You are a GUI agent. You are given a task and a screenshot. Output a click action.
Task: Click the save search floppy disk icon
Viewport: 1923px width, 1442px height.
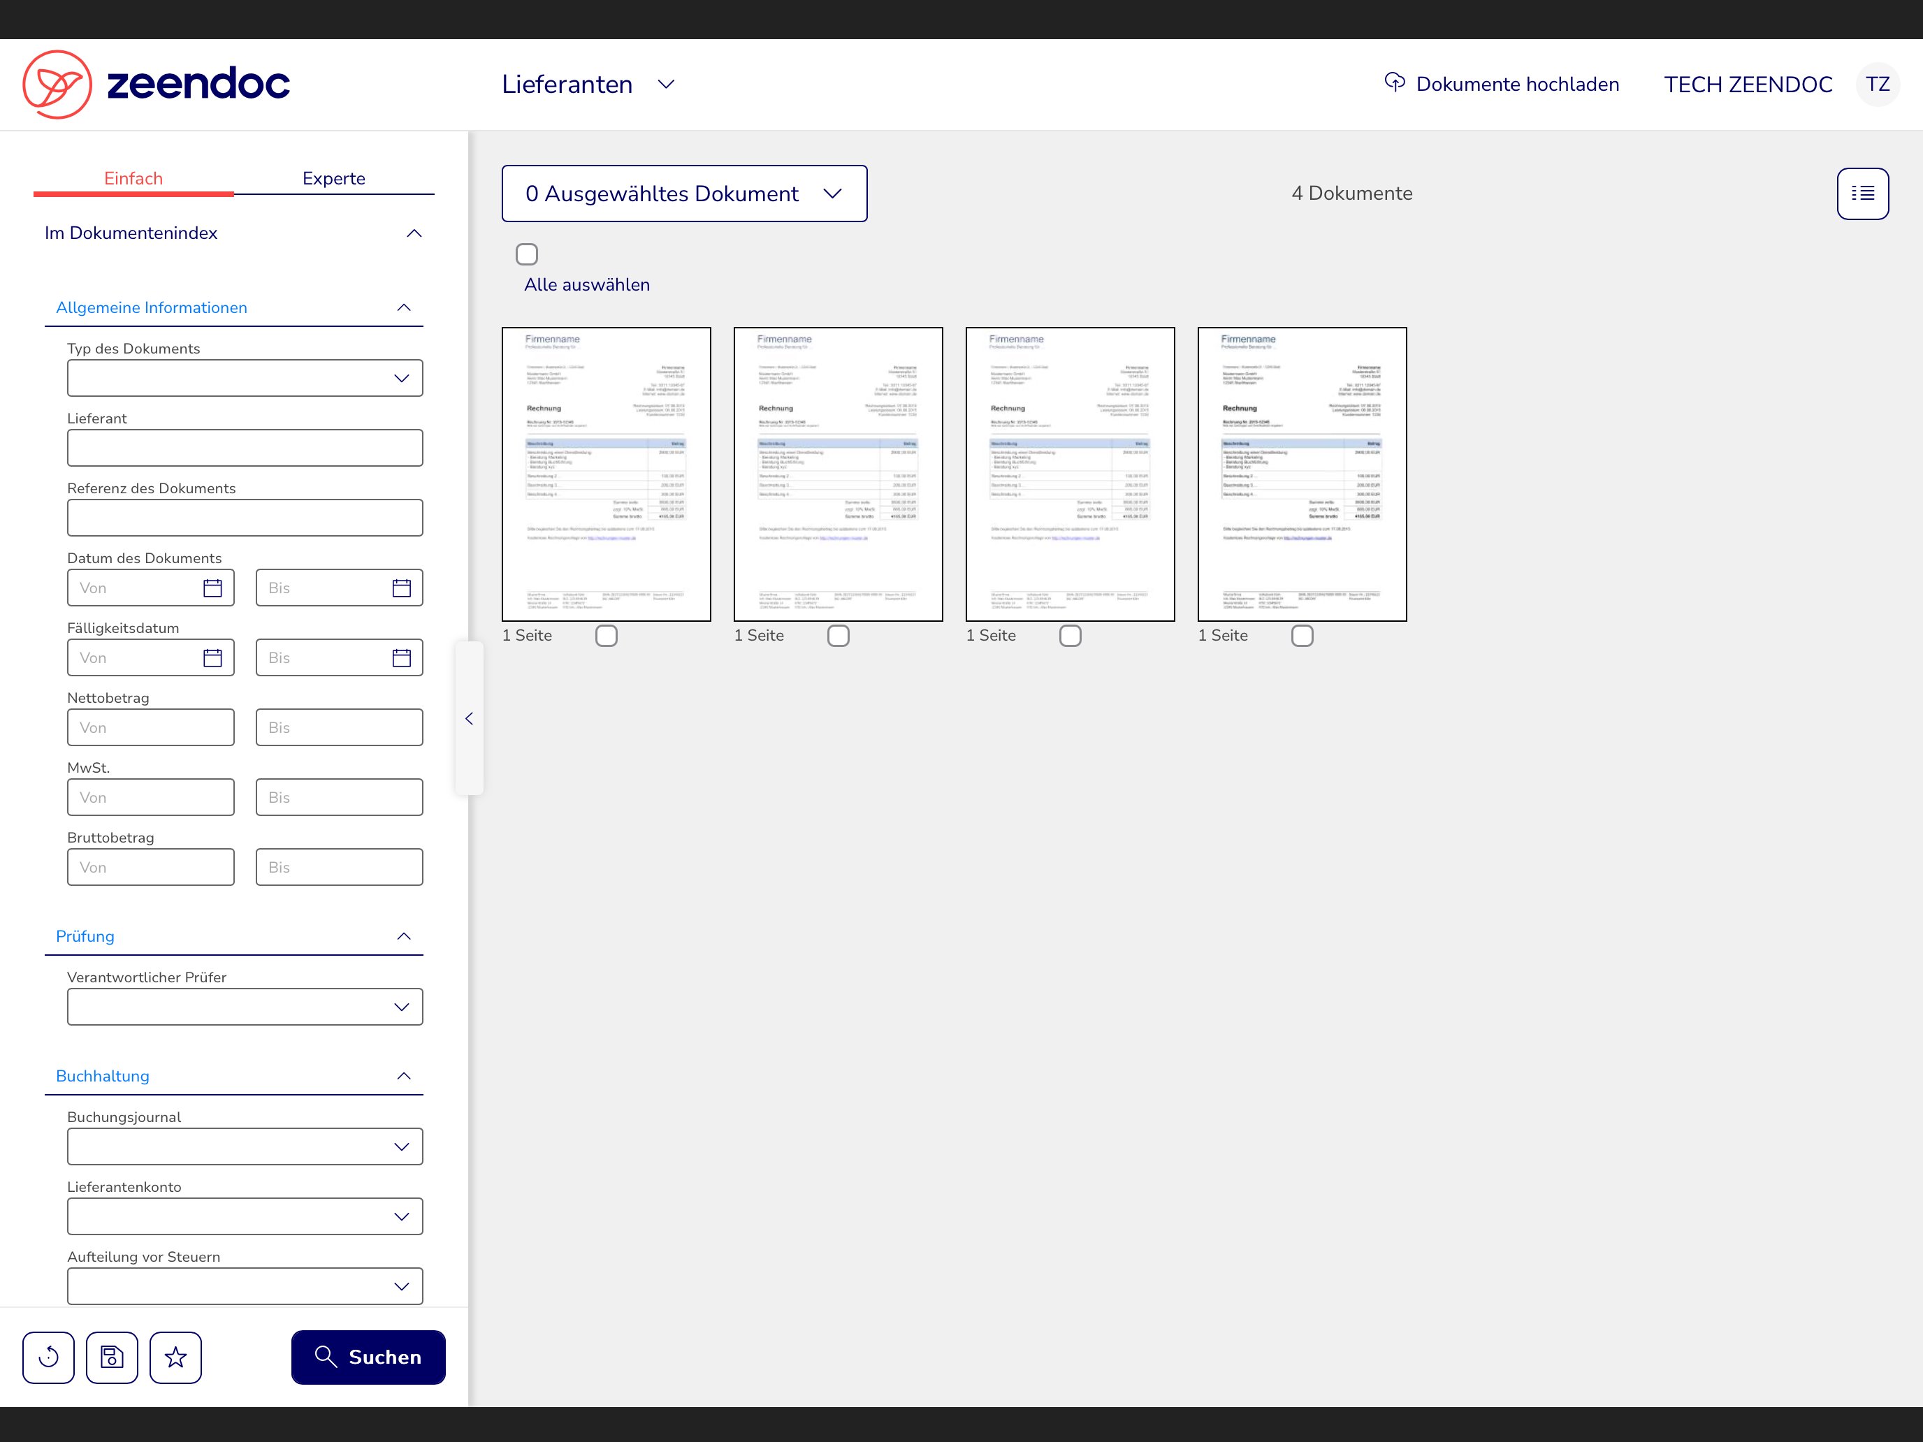(x=112, y=1357)
